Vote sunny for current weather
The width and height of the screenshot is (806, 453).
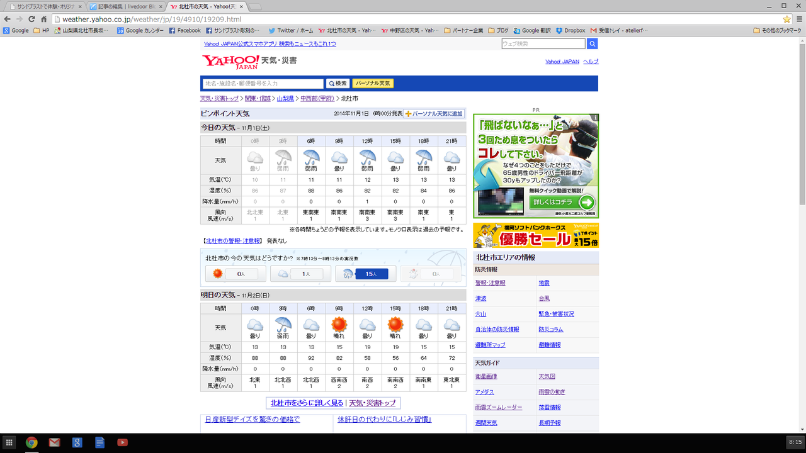tap(236, 274)
